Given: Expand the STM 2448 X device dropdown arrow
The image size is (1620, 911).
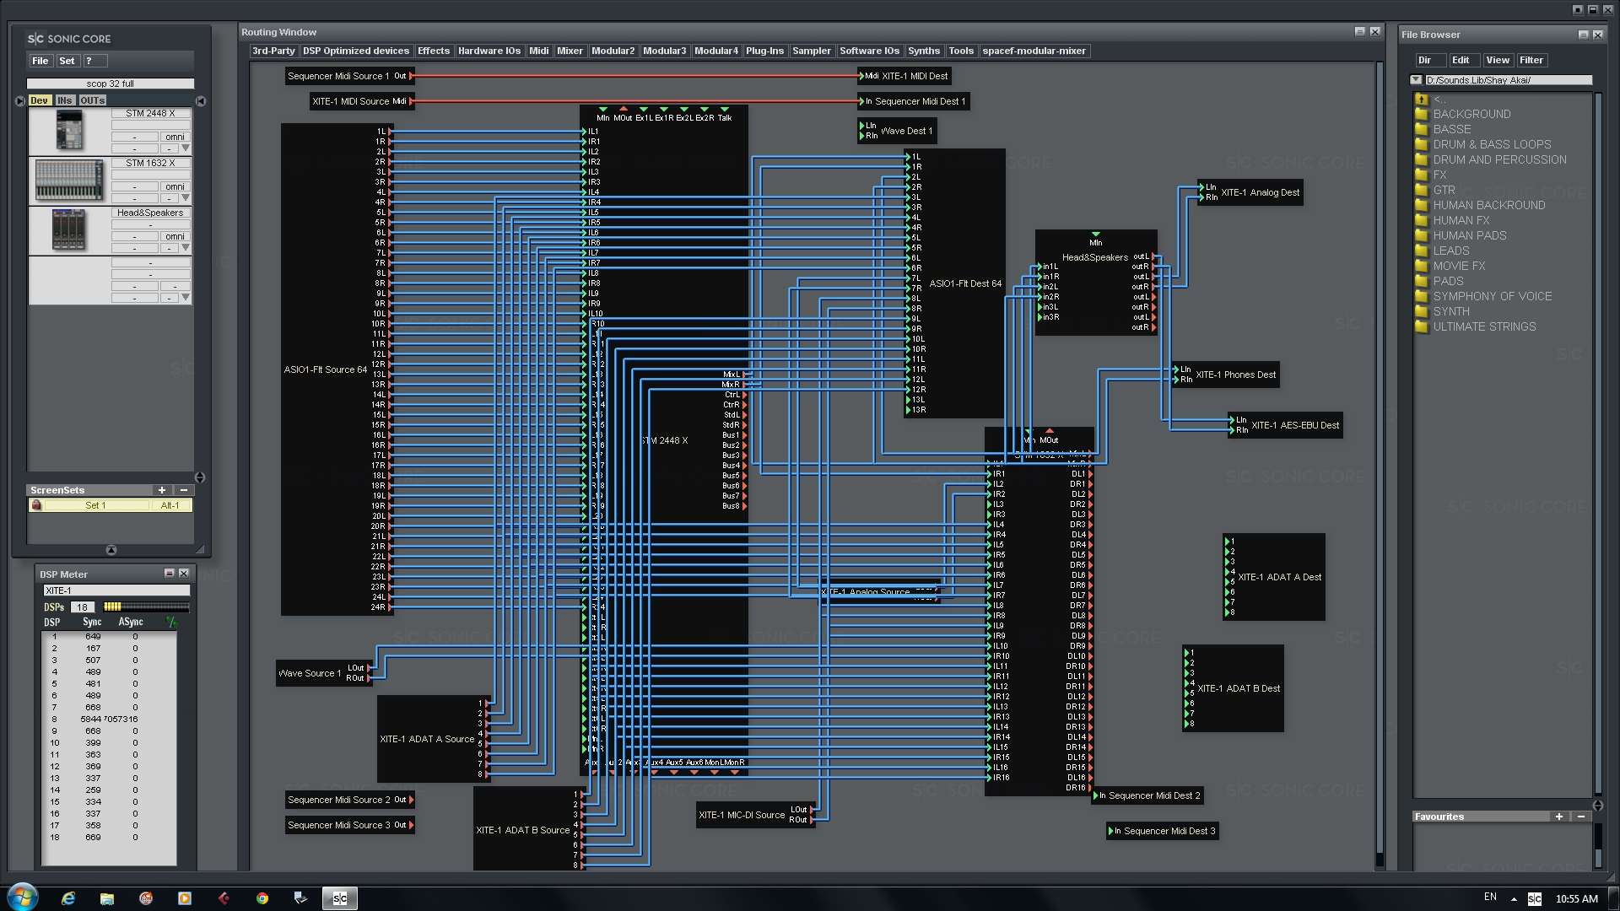Looking at the screenshot, I should (x=186, y=148).
